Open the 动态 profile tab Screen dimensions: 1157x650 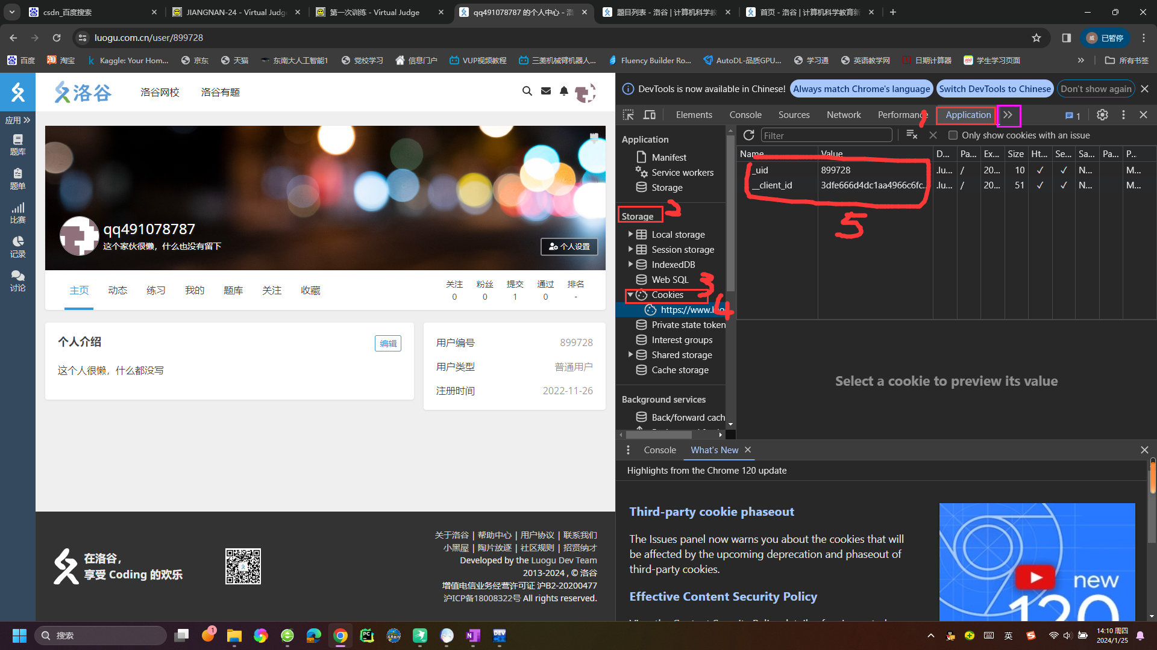[x=118, y=291]
